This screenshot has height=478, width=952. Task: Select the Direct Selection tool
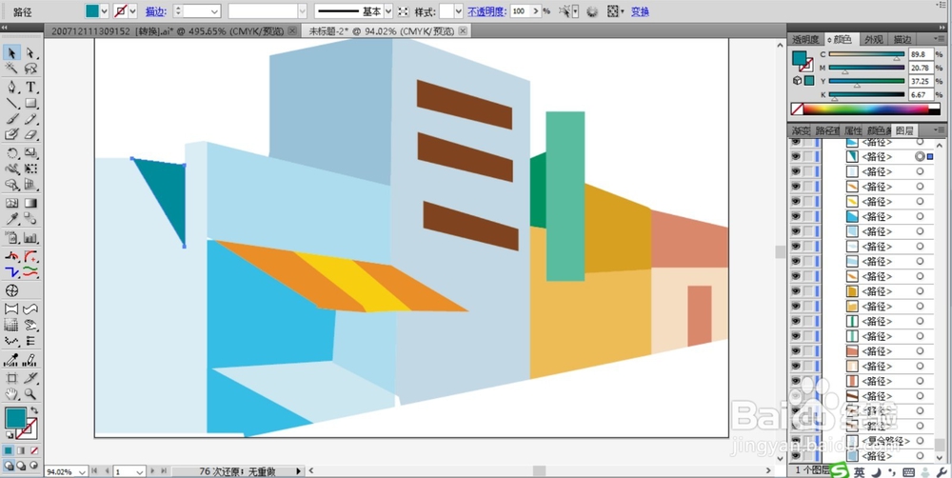(30, 53)
